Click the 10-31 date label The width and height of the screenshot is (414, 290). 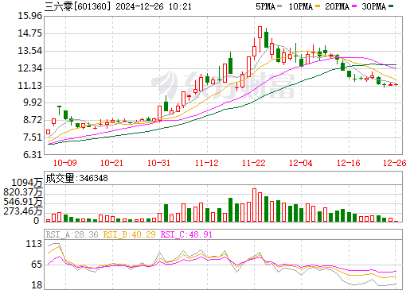[x=158, y=163]
